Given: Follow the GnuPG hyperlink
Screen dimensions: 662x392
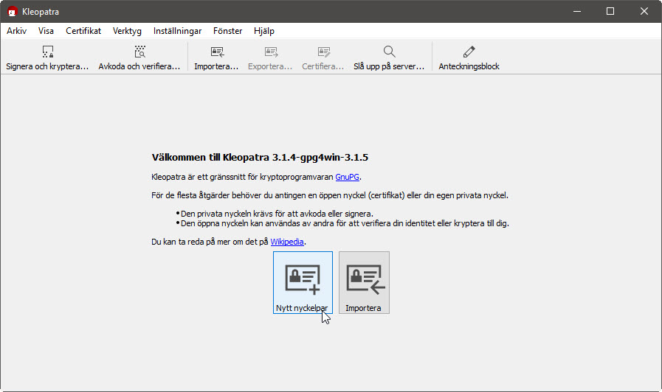Looking at the screenshot, I should (x=348, y=177).
